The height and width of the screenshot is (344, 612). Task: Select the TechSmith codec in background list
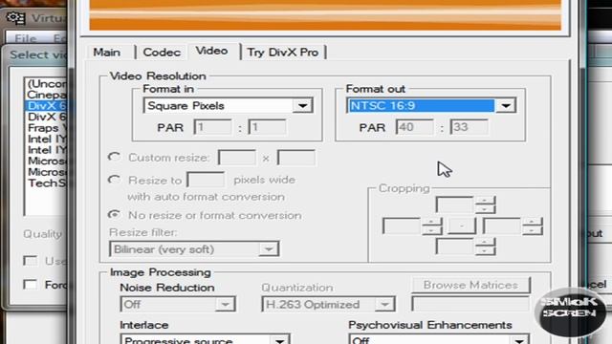pos(46,183)
